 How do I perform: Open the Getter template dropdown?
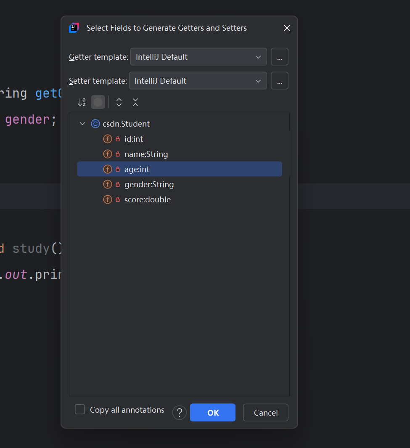click(198, 57)
